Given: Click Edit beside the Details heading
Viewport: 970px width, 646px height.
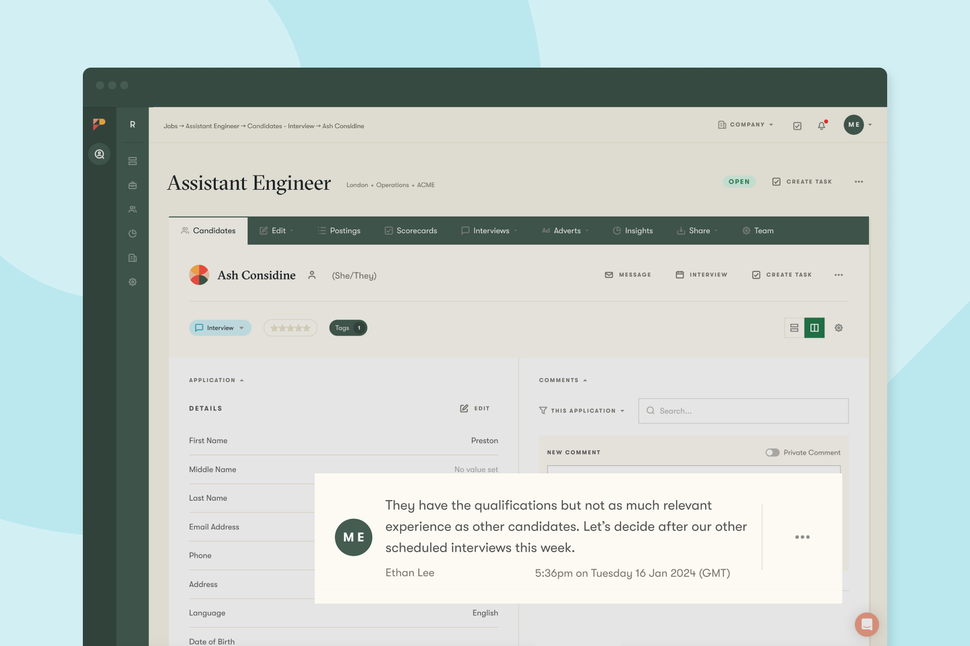Looking at the screenshot, I should (x=475, y=408).
